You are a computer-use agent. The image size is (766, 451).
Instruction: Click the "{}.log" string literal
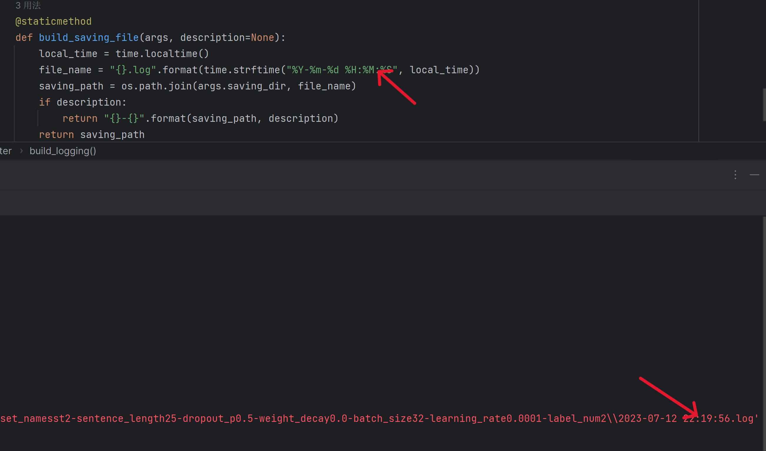(133, 70)
